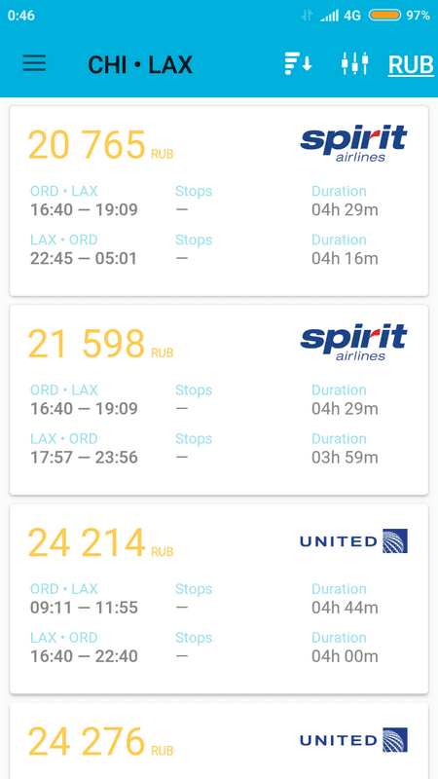This screenshot has width=438, height=779.
Task: Tap the sort results icon
Action: [x=298, y=63]
